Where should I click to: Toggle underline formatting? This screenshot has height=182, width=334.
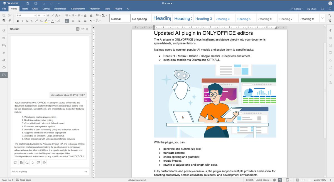tap(27, 21)
